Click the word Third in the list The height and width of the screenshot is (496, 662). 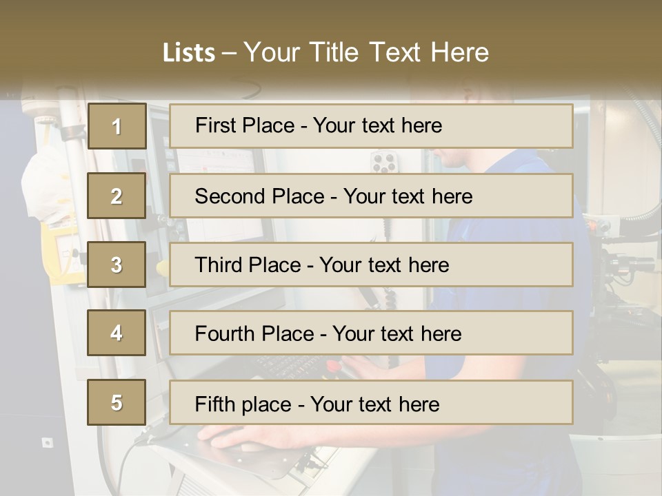pyautogui.click(x=218, y=265)
